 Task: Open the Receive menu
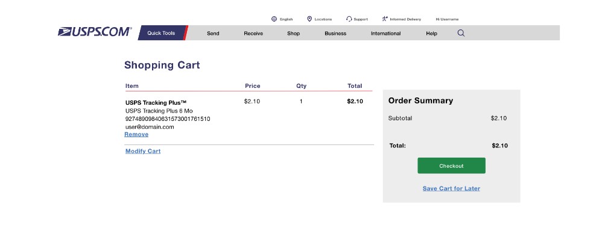point(253,33)
